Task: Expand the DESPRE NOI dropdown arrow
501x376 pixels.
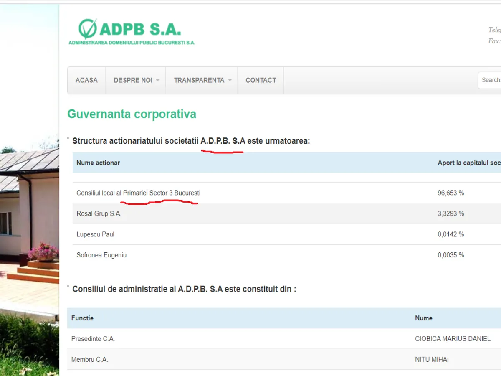Action: (158, 80)
